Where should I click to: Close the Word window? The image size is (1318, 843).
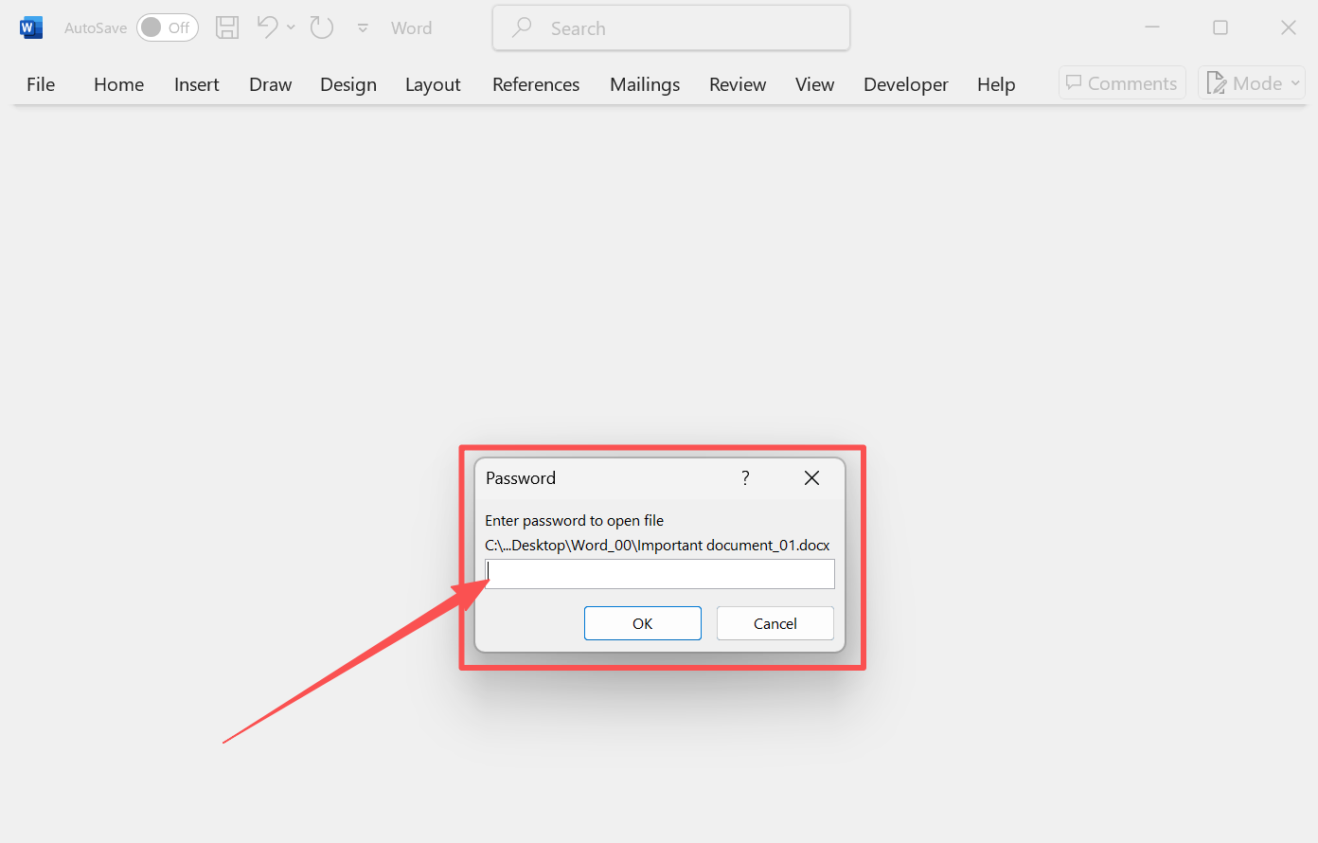[1289, 27]
